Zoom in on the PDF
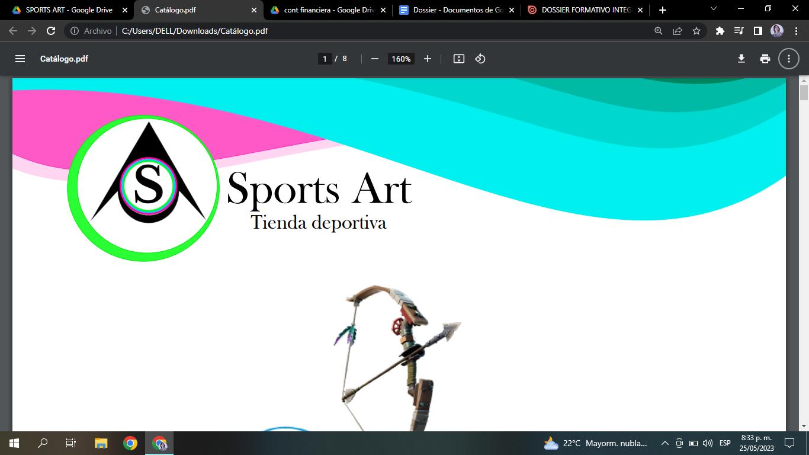The width and height of the screenshot is (809, 455). 428,59
